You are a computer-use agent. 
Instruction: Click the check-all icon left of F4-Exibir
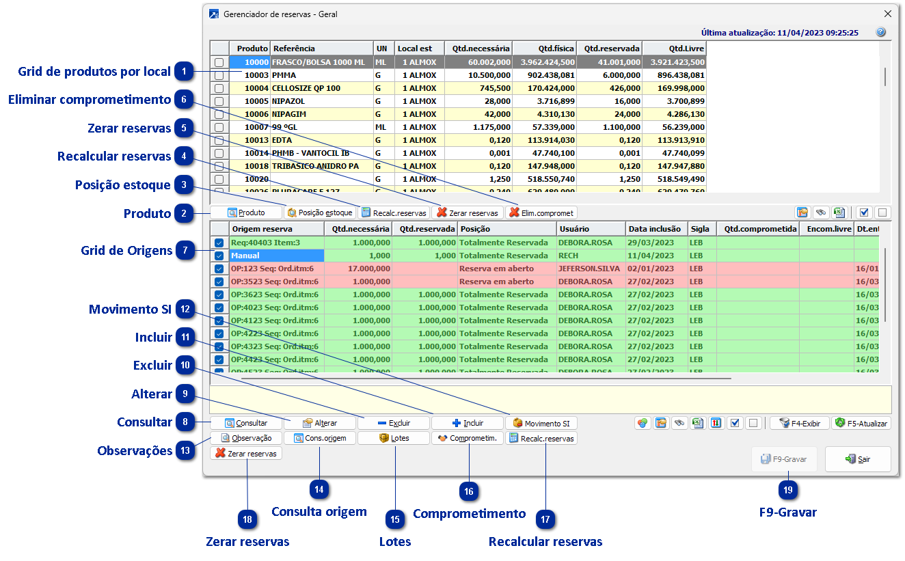pos(734,423)
